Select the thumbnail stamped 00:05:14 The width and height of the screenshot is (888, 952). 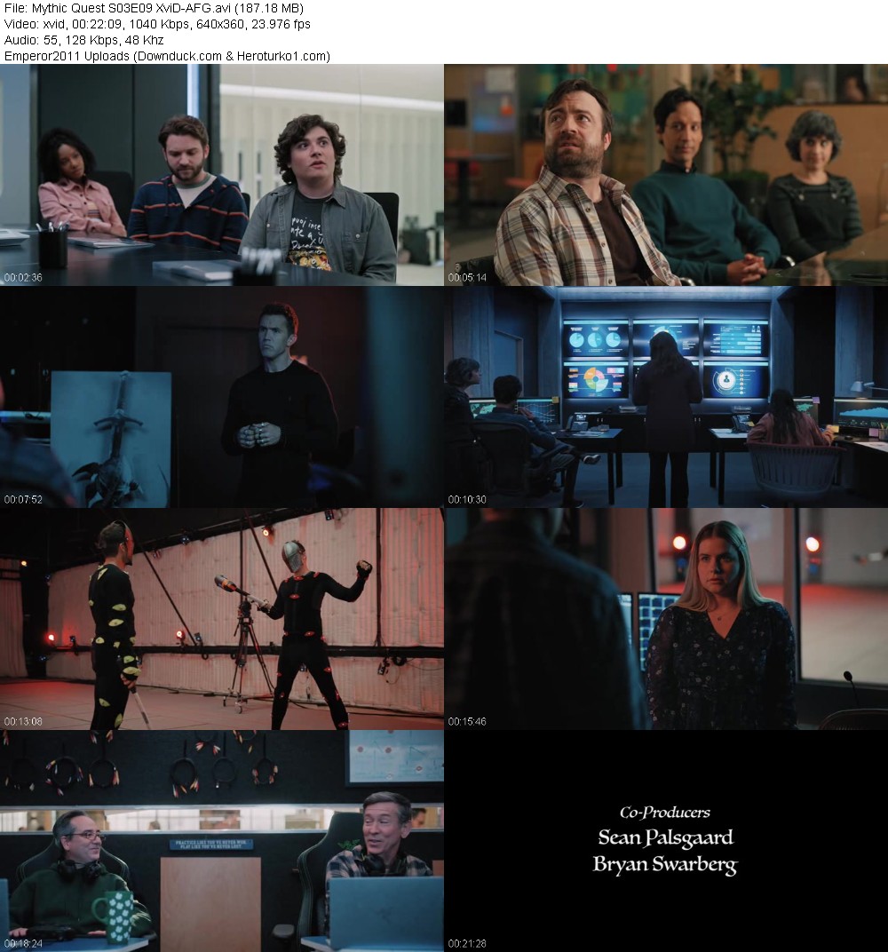[666, 175]
